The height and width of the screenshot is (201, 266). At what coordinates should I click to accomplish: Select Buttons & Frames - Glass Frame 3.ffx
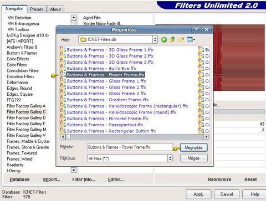pyautogui.click(x=106, y=94)
